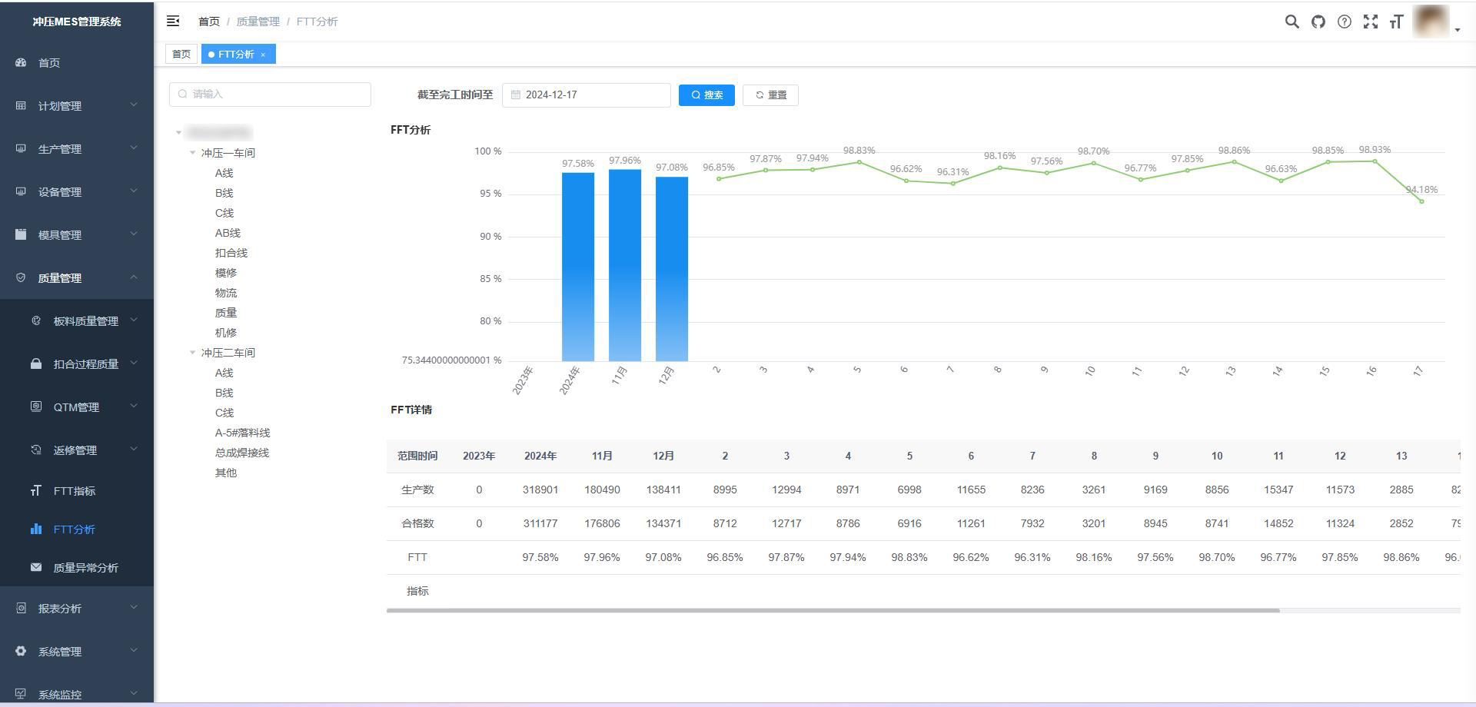Open the font size adjustment icon
The width and height of the screenshot is (1476, 707).
pyautogui.click(x=1396, y=22)
